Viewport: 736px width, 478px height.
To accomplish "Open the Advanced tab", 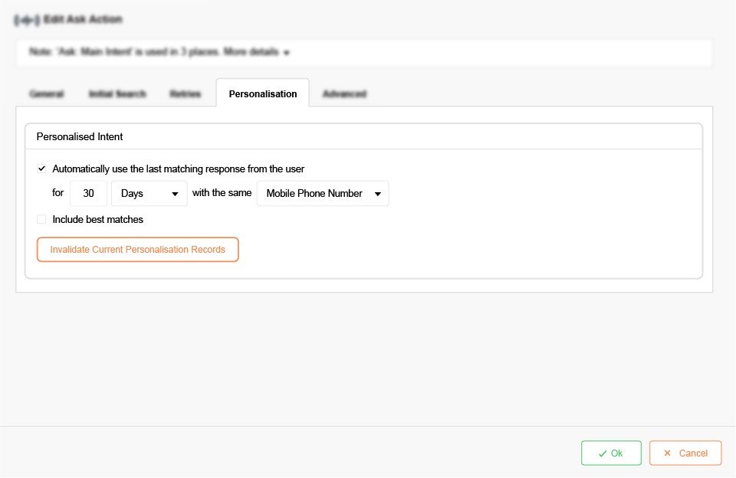I will pos(344,94).
